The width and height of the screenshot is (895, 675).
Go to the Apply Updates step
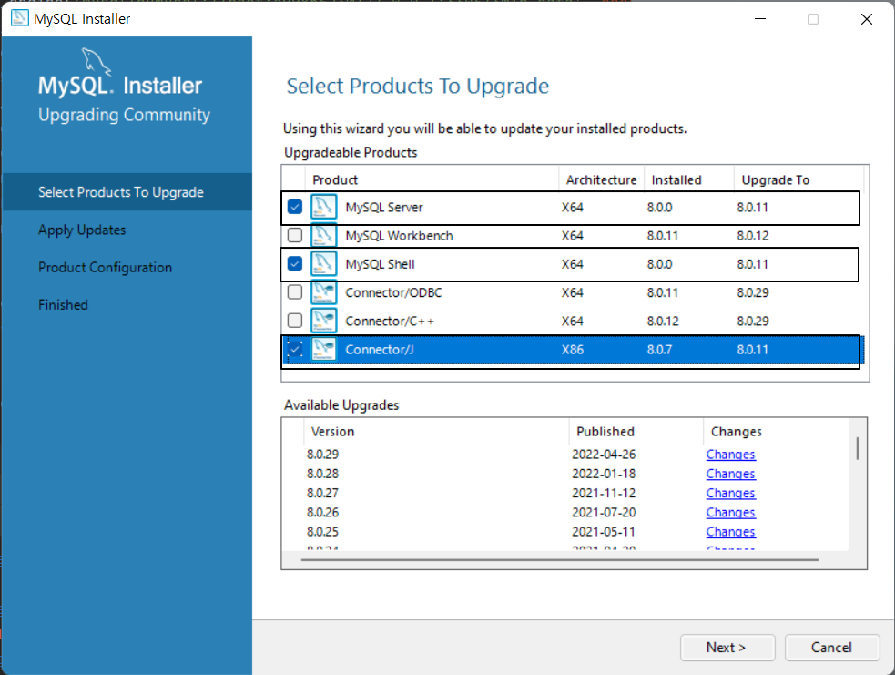point(82,230)
